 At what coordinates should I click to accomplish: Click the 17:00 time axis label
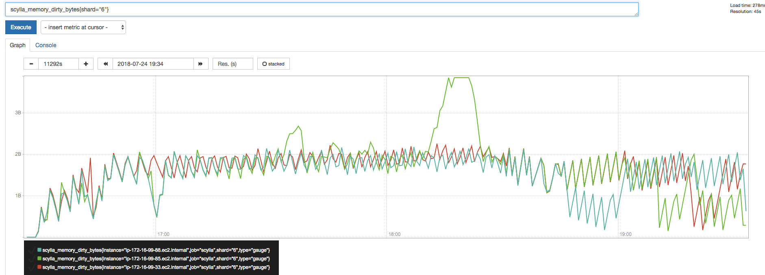point(163,234)
